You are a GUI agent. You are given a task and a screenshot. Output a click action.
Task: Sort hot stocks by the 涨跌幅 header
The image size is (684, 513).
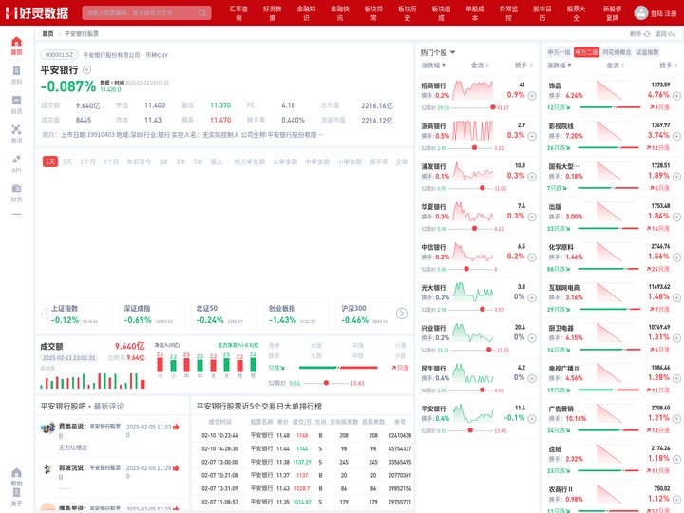[433, 66]
